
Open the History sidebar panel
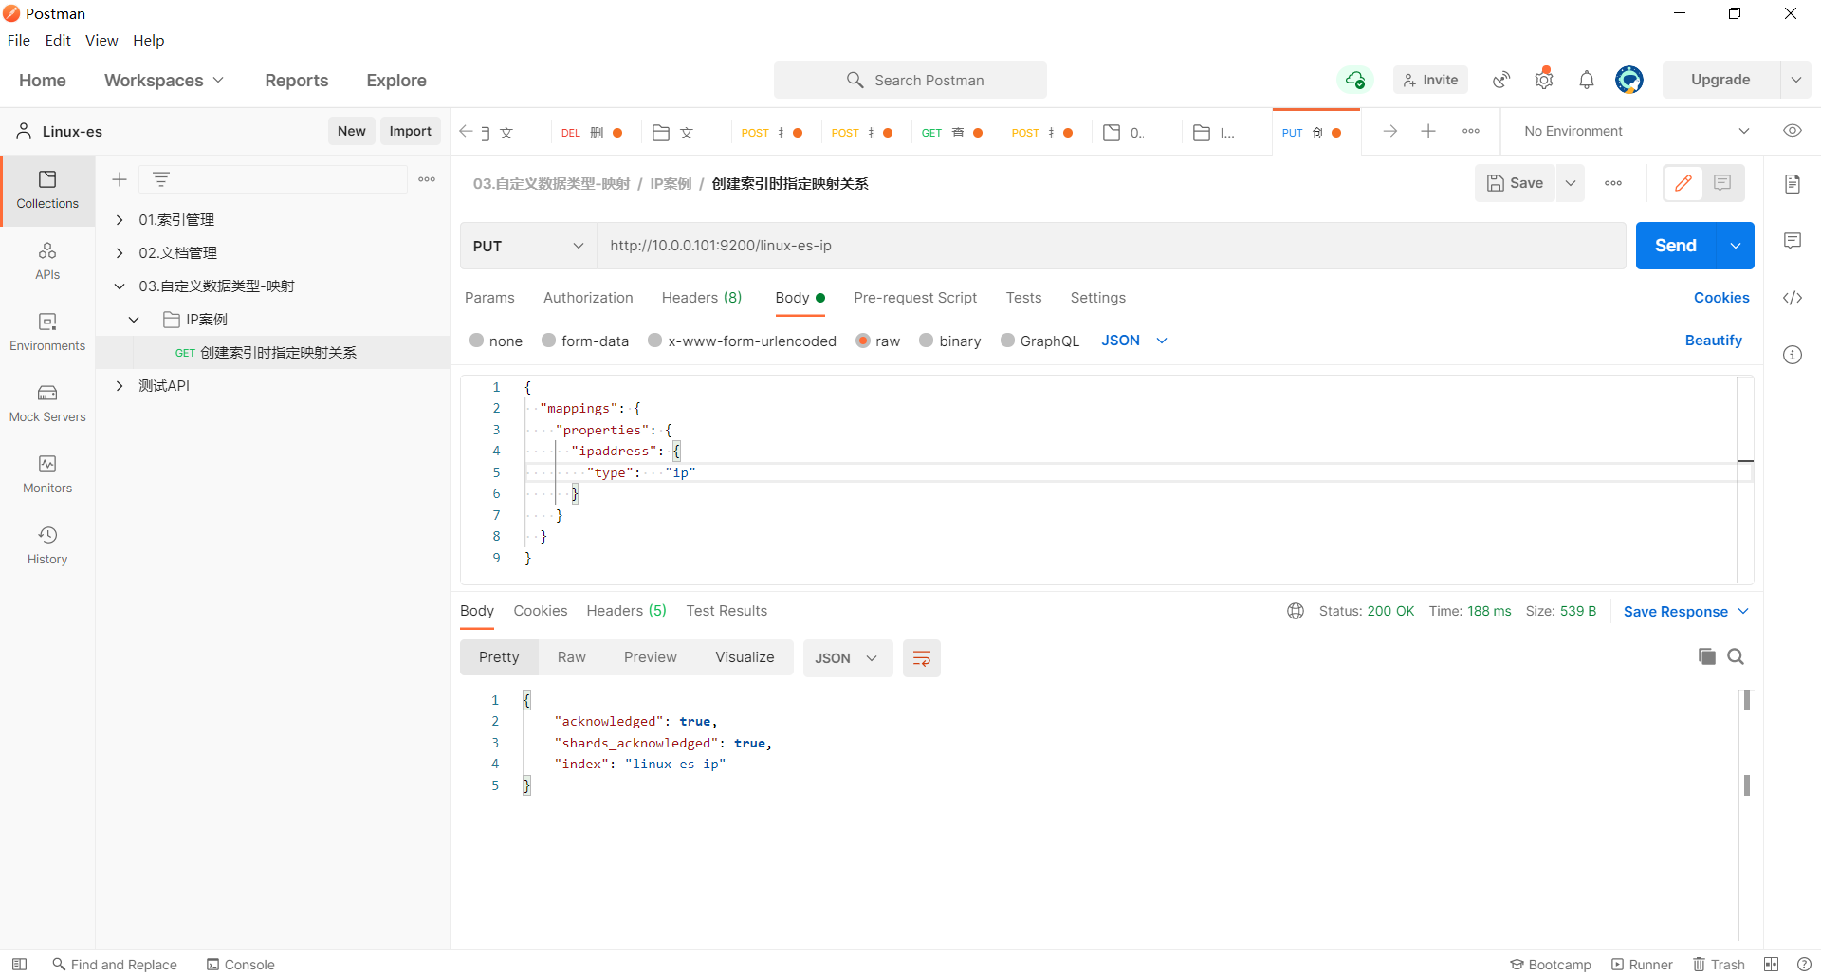tap(47, 545)
